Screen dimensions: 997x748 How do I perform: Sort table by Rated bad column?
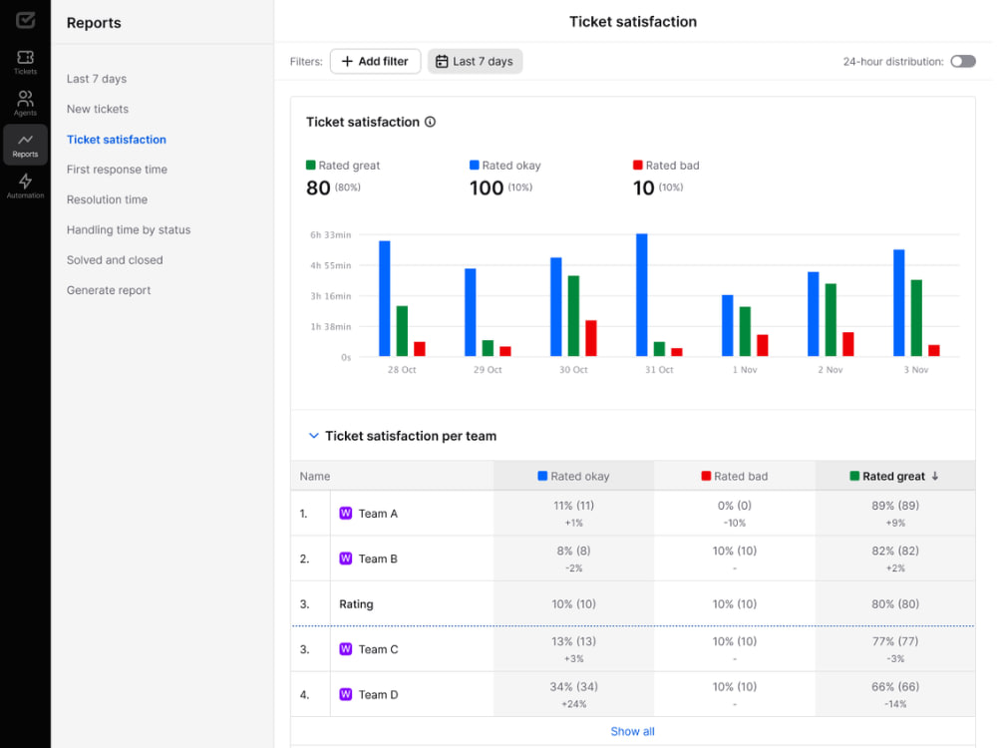point(735,476)
